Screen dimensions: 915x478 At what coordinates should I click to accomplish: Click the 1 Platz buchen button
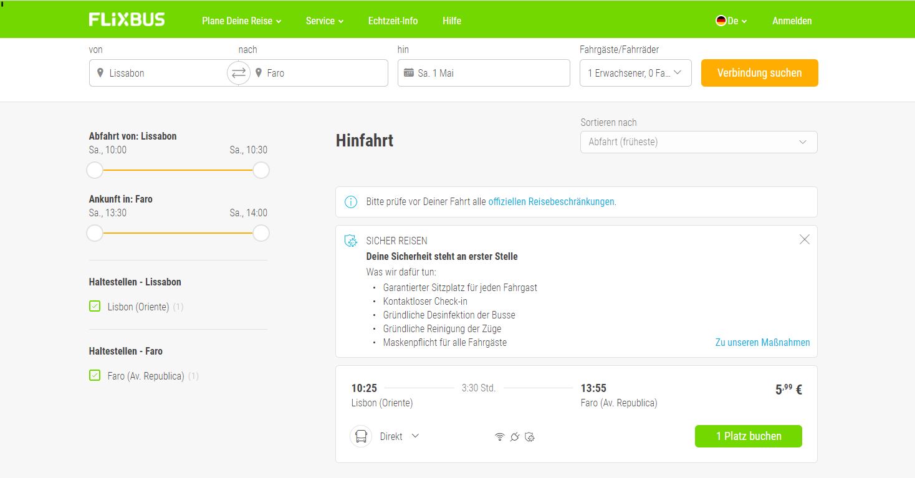click(749, 436)
